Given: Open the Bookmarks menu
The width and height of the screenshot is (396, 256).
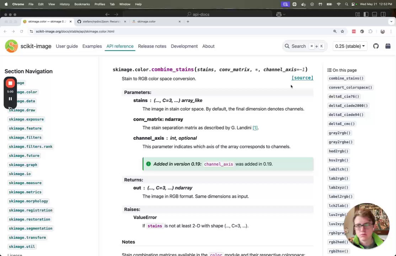Looking at the screenshot, I should pyautogui.click(x=82, y=4).
